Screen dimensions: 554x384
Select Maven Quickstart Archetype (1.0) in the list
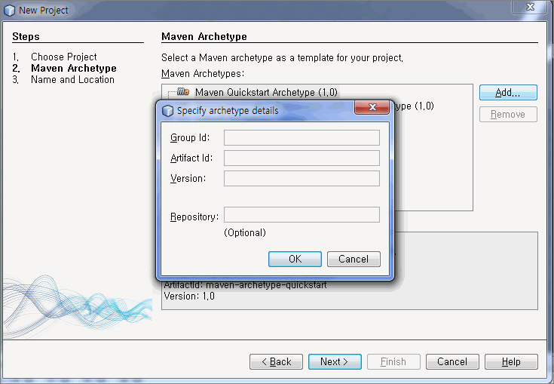[266, 92]
